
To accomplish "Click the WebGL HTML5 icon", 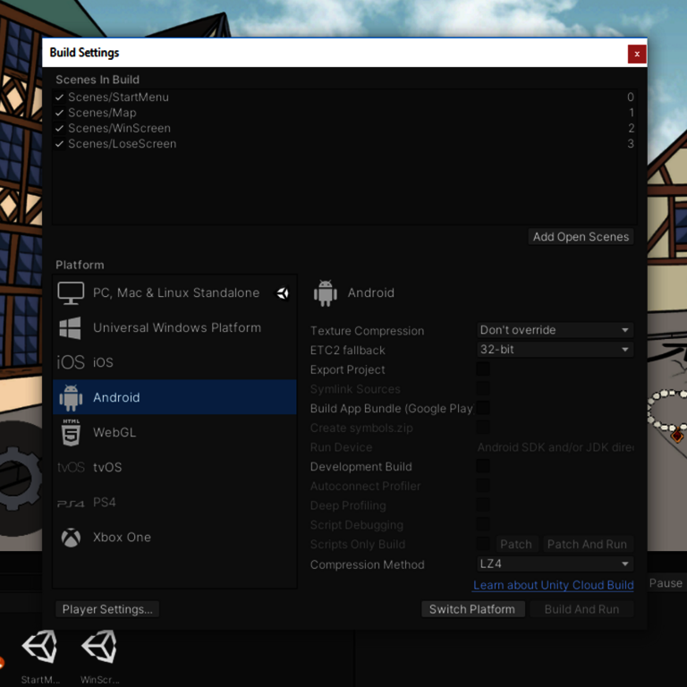I will point(71,432).
